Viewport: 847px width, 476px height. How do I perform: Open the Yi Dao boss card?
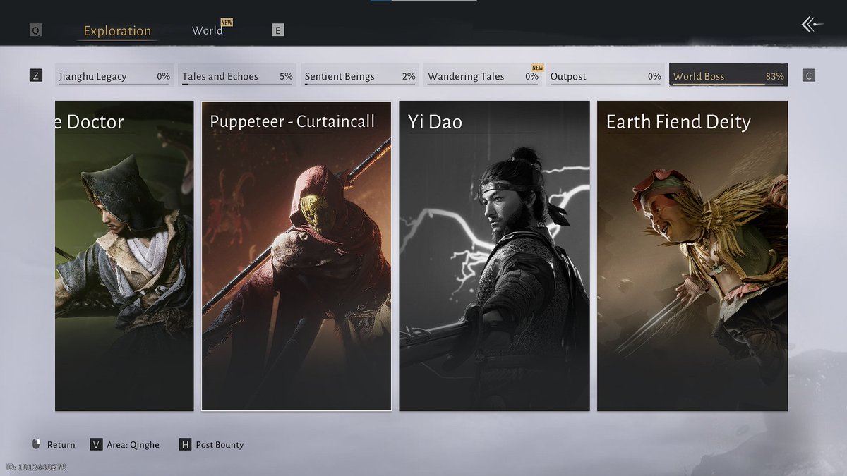(494, 256)
